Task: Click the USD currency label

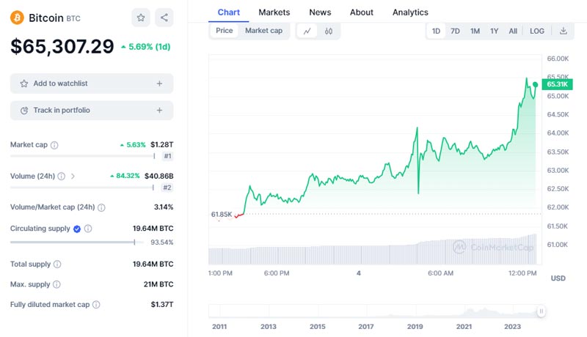Action: [x=558, y=278]
